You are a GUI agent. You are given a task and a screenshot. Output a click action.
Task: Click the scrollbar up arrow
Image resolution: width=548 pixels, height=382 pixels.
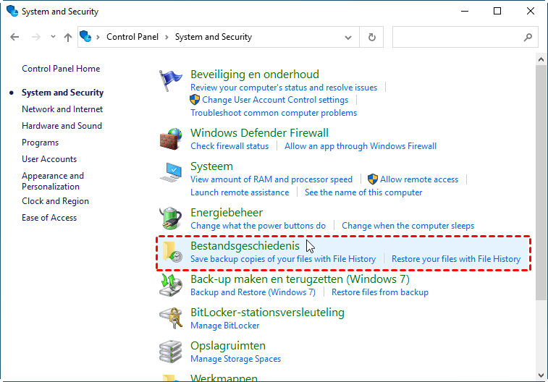pos(541,60)
